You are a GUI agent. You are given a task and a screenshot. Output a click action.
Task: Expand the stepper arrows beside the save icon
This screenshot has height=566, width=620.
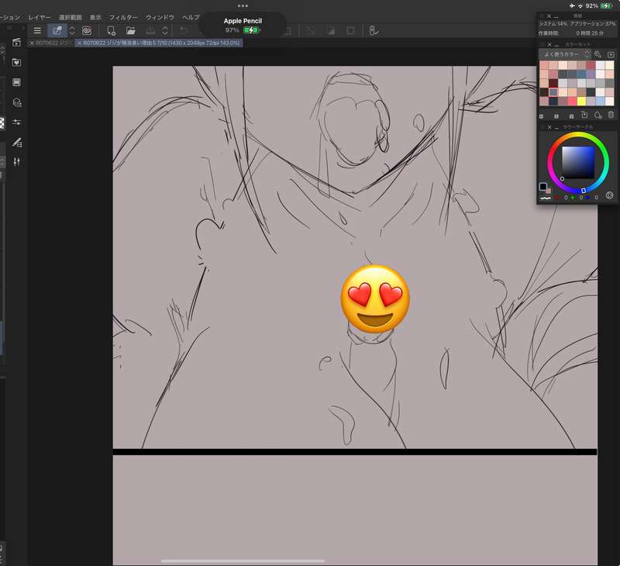point(165,30)
